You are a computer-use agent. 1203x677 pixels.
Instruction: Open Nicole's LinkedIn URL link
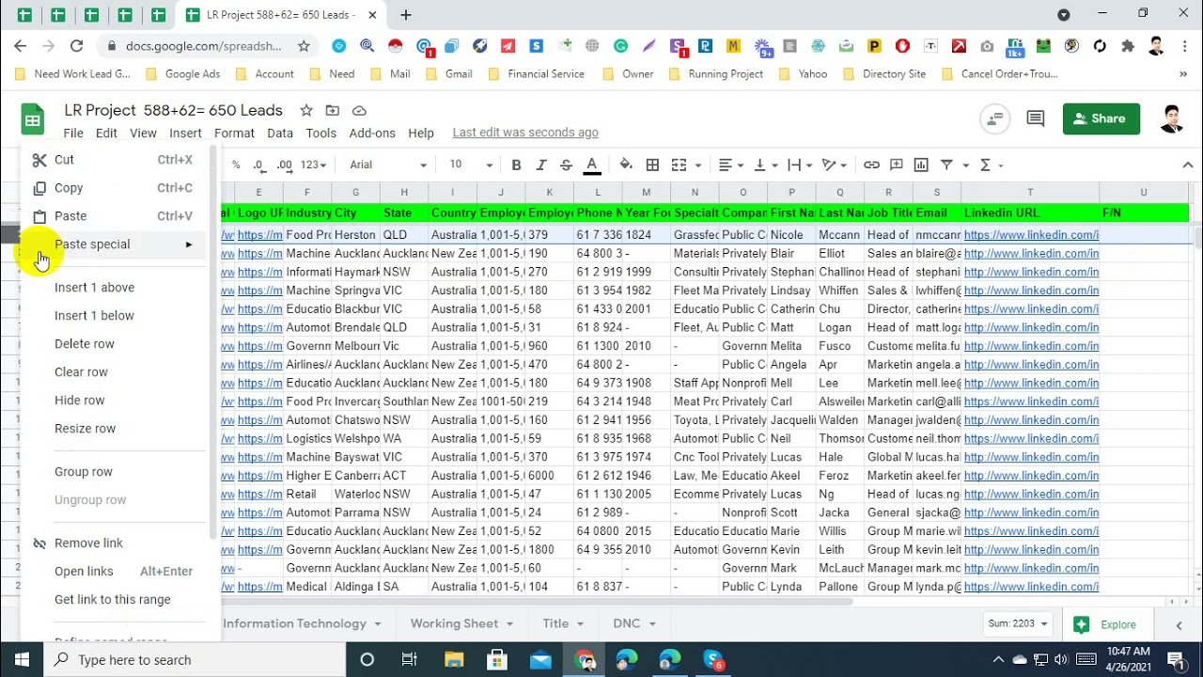(1031, 235)
